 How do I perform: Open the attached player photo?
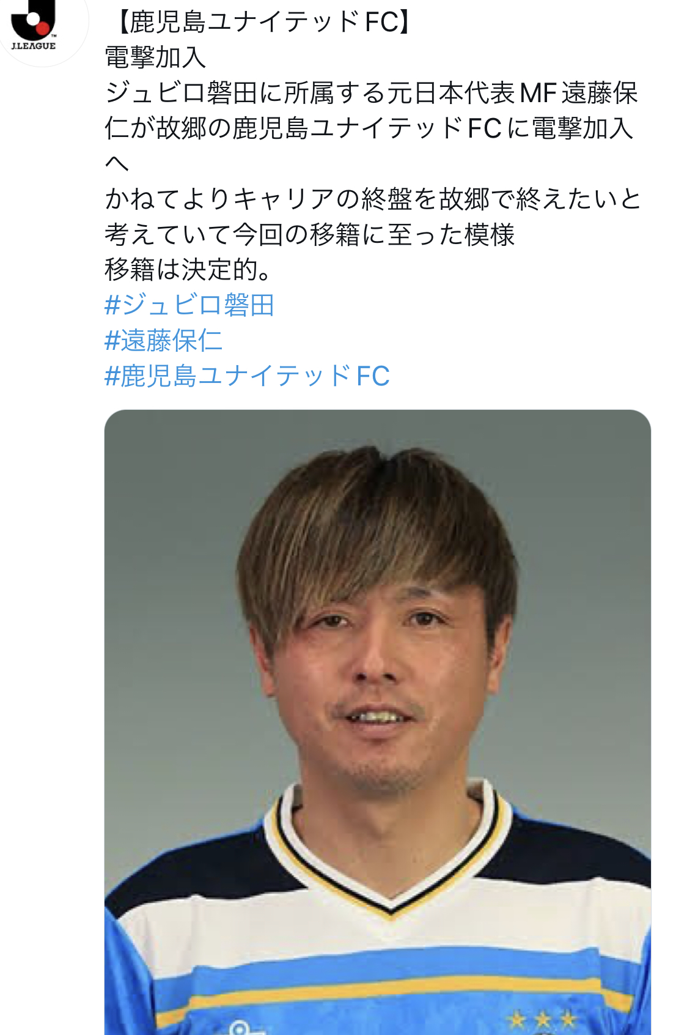pyautogui.click(x=377, y=722)
